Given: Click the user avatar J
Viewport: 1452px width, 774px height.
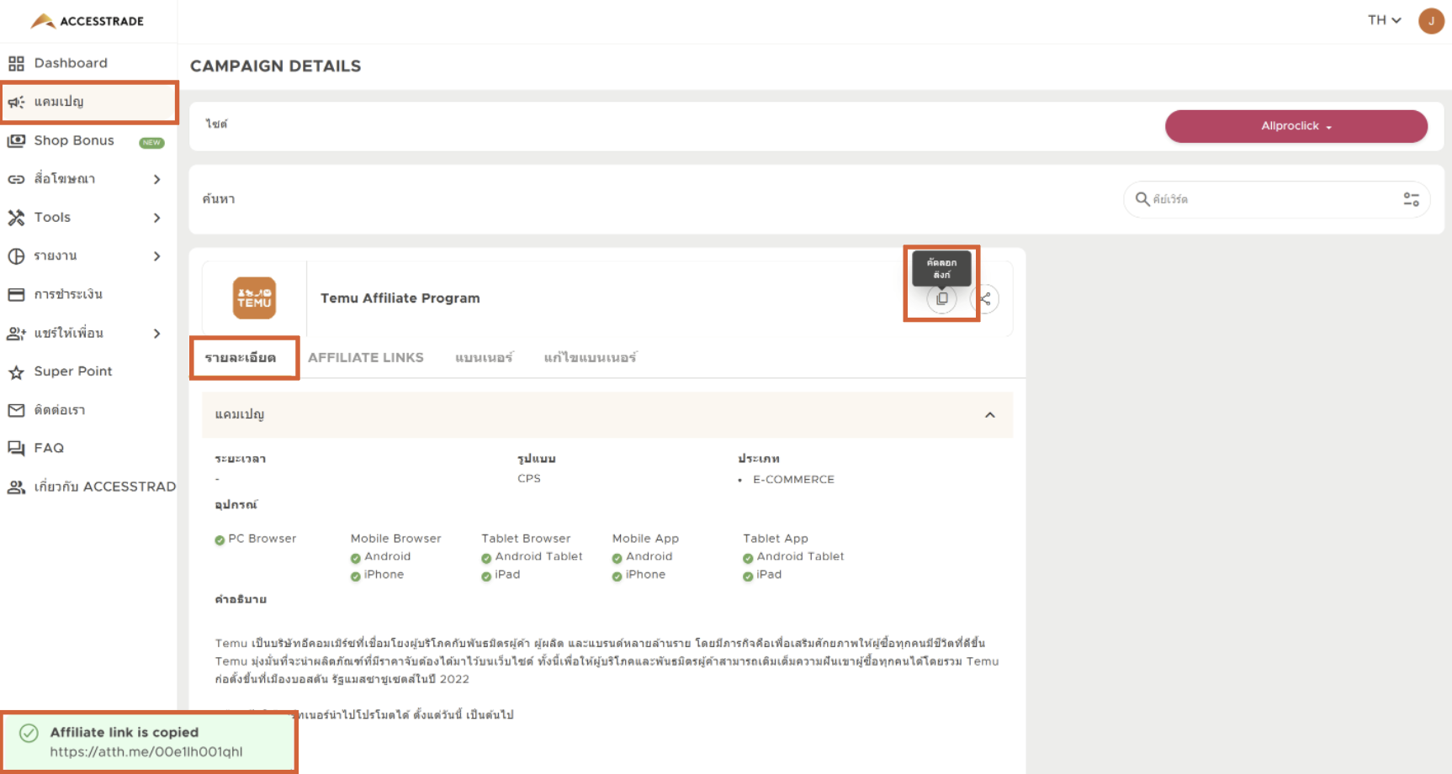Looking at the screenshot, I should tap(1431, 21).
